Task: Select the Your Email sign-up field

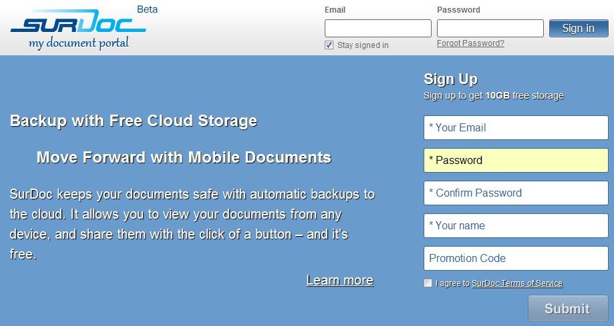Action: point(516,127)
